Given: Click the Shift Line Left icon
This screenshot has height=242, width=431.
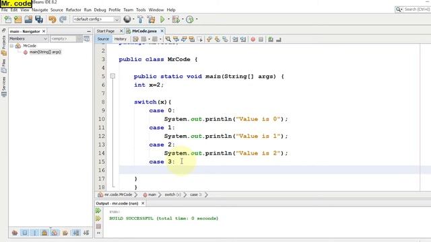Looking at the screenshot, I should pos(235,39).
